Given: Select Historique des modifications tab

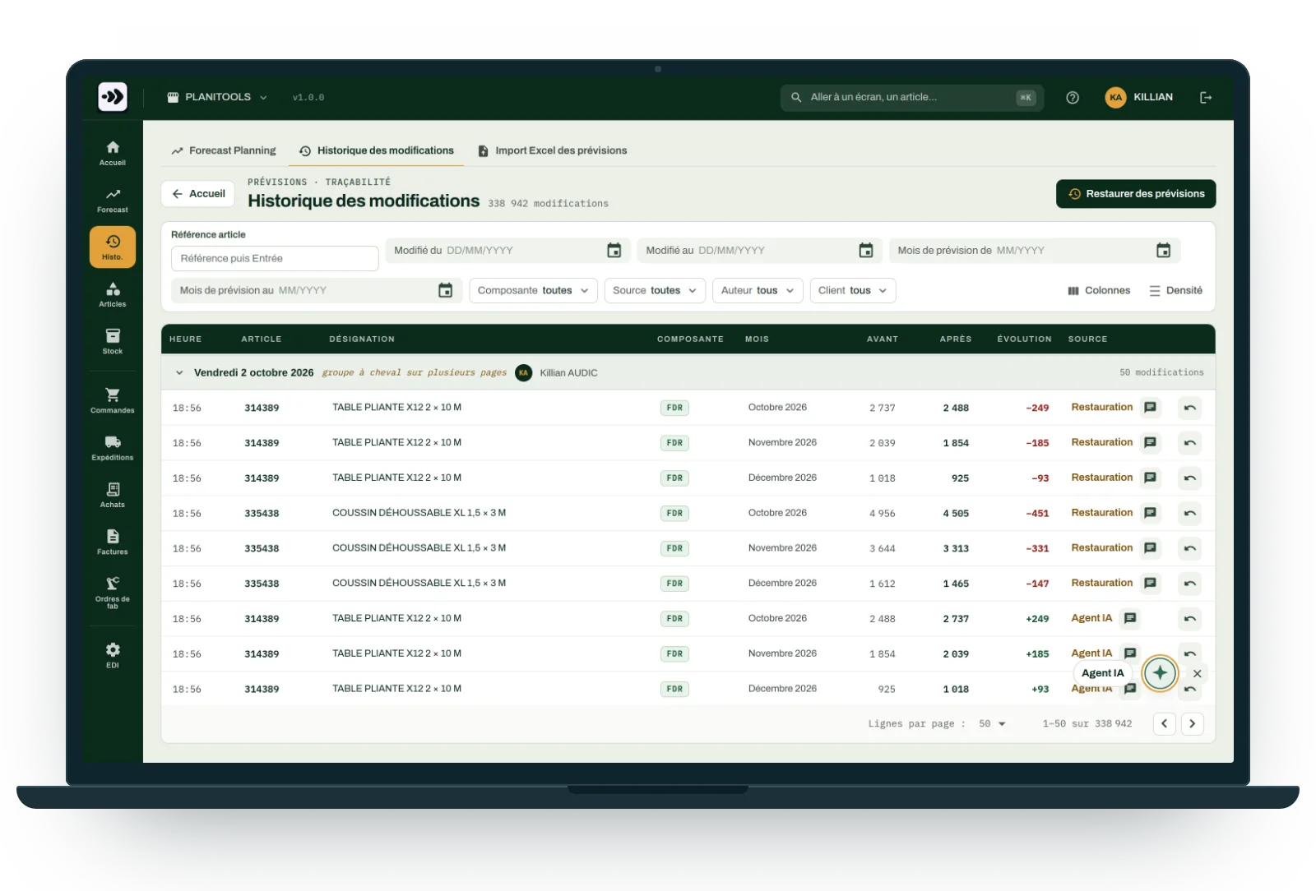Looking at the screenshot, I should [x=377, y=150].
